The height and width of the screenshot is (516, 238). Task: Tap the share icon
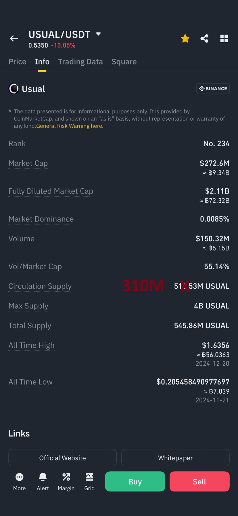(x=204, y=38)
